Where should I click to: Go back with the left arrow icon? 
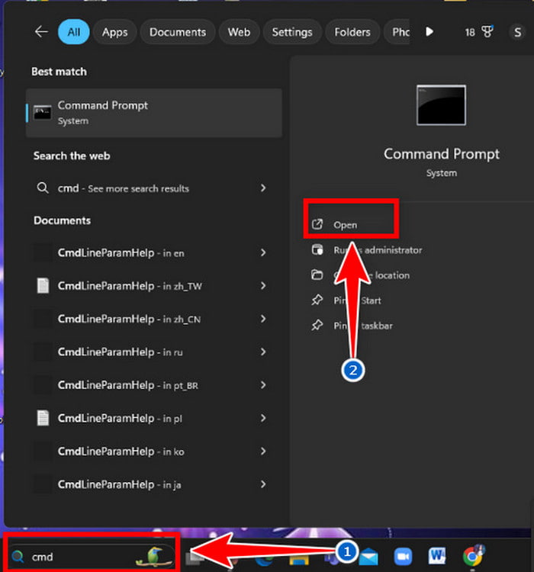41,32
